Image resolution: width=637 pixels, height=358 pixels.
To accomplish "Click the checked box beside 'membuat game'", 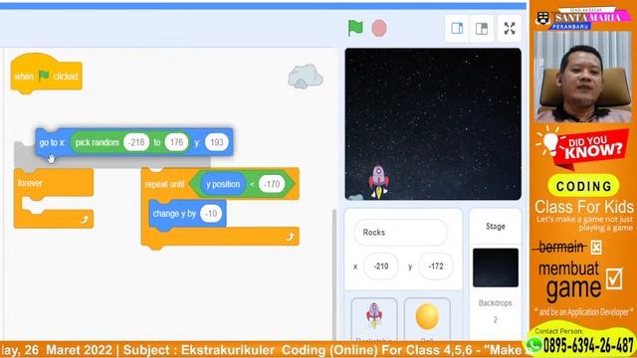I will tap(614, 278).
